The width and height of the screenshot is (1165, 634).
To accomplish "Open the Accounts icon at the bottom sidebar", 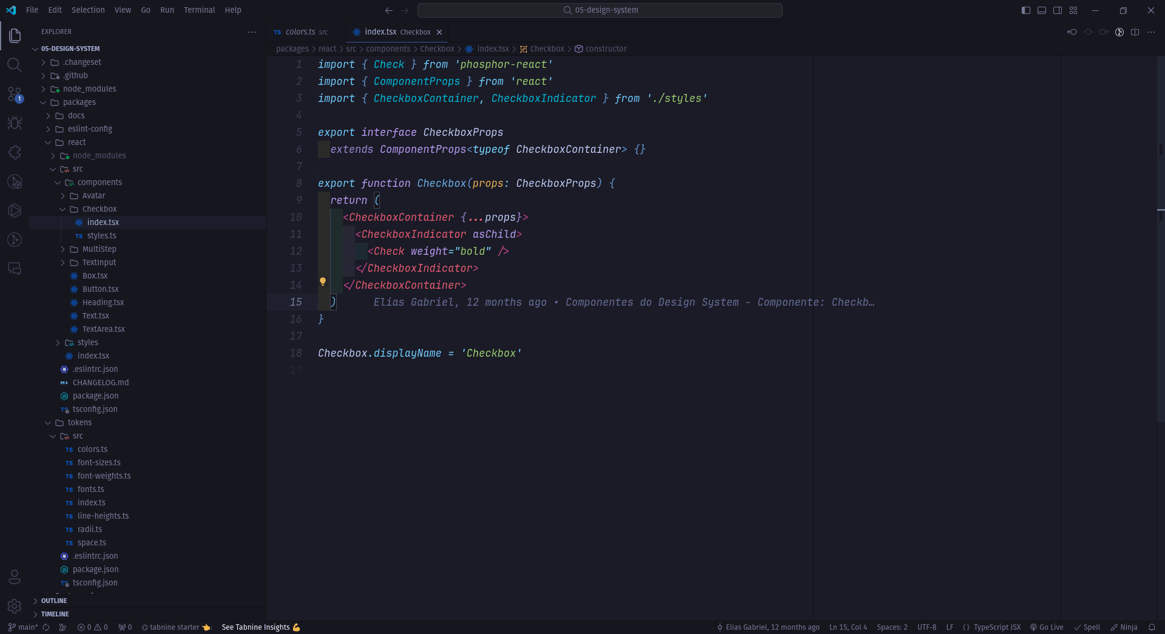I will click(x=15, y=577).
